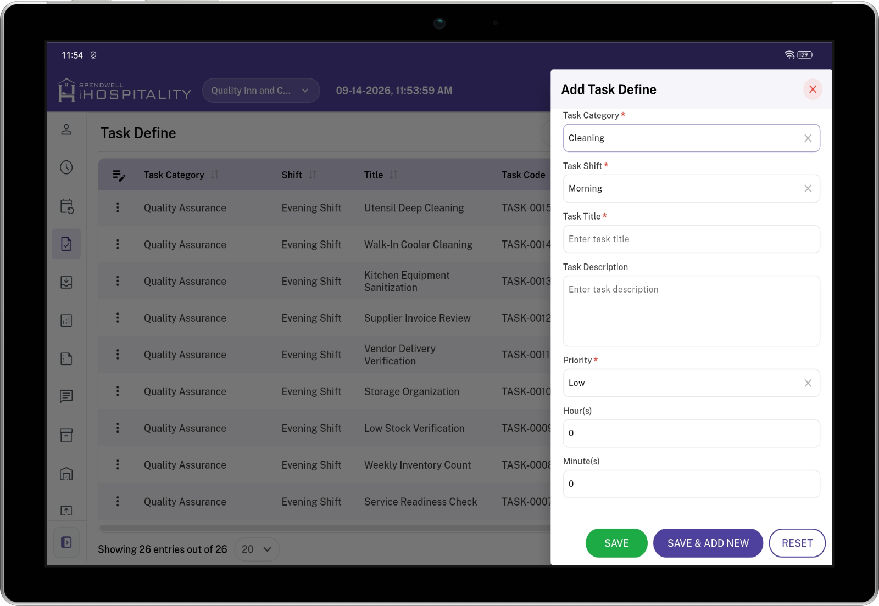Screen dimensions: 879x606
Task: Click the SAVE & ADD NEW button
Action: (708, 543)
